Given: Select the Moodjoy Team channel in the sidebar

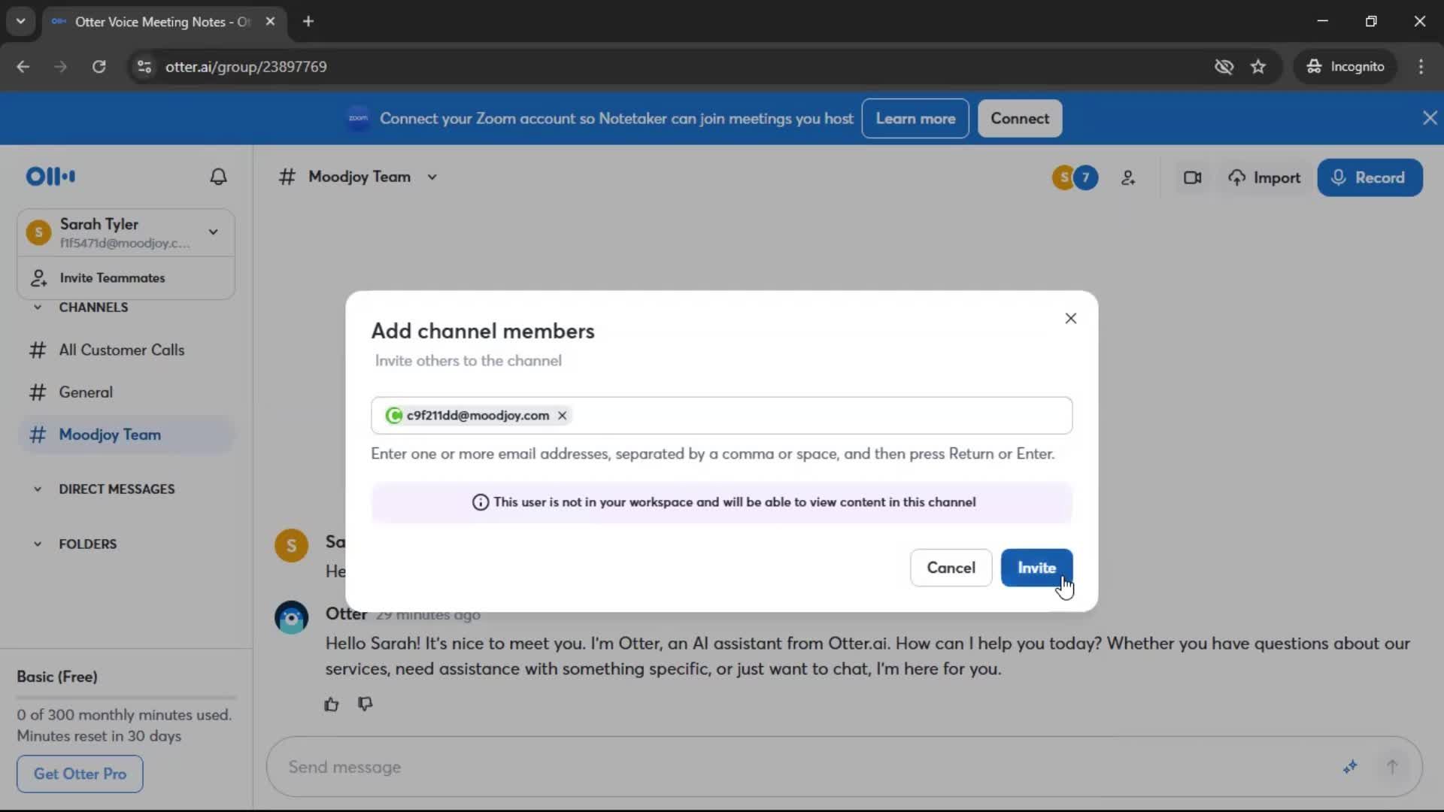Looking at the screenshot, I should [126, 435].
